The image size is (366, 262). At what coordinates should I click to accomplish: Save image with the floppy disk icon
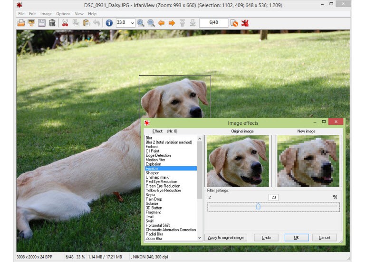pyautogui.click(x=42, y=23)
